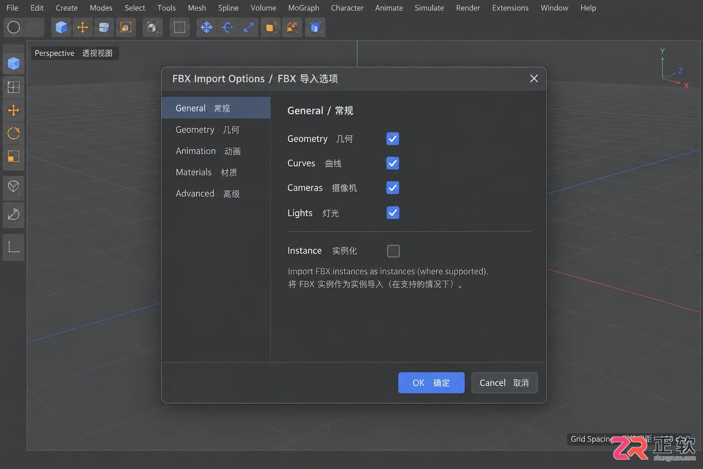Screen dimensions: 703x469
Task: Switch to the Materials category
Action: click(x=216, y=172)
